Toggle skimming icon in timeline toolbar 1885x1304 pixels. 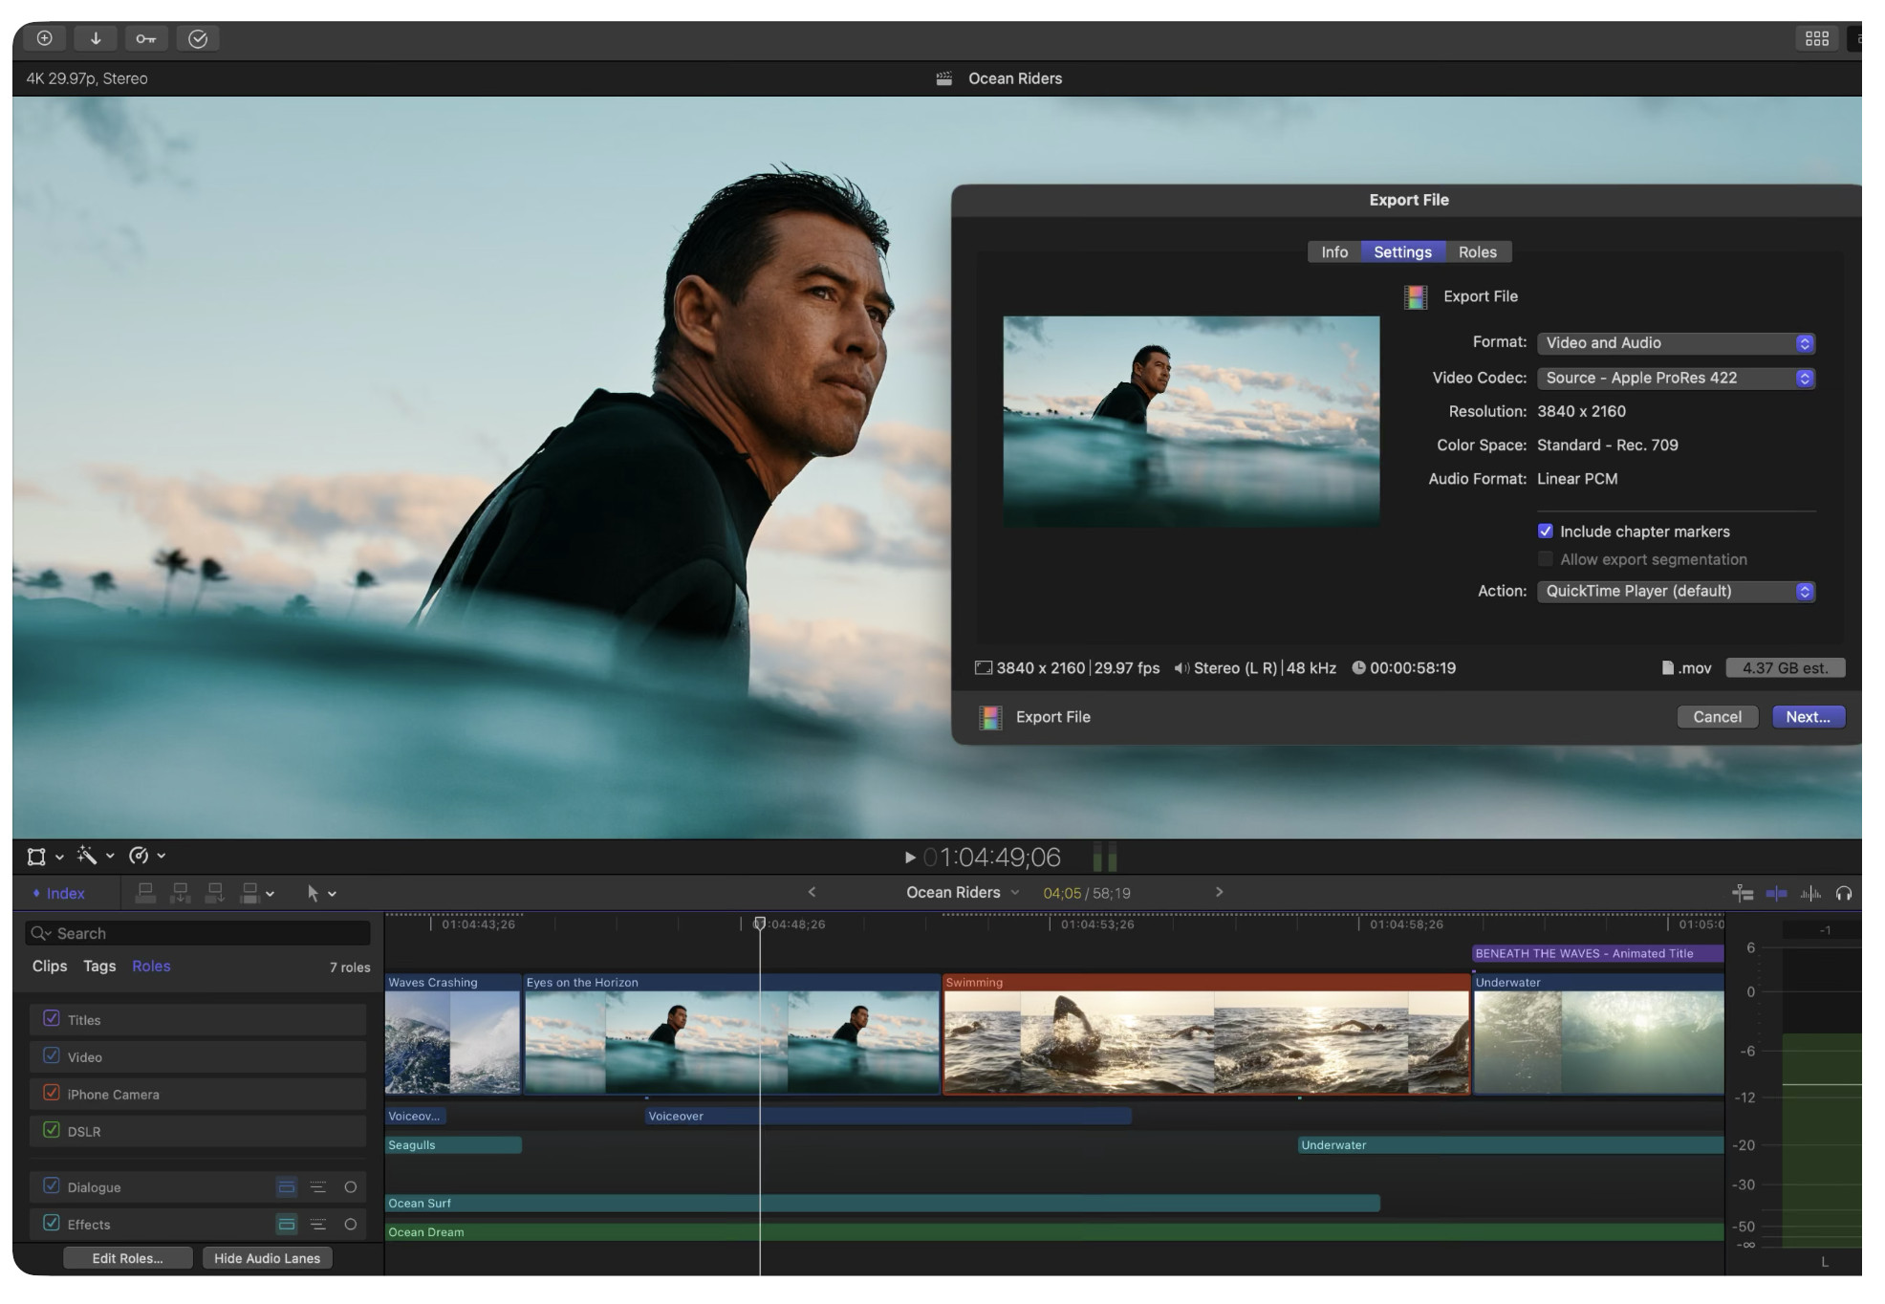click(x=1743, y=893)
